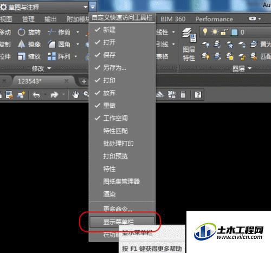This screenshot has height=253, width=271.
Task: Click the workspace gear icon
Action: click(3, 7)
